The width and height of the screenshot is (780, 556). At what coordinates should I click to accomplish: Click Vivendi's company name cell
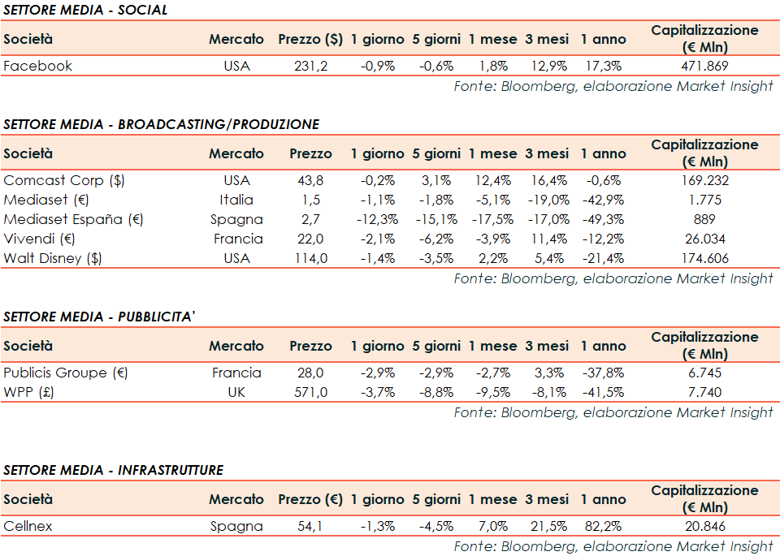(x=38, y=239)
